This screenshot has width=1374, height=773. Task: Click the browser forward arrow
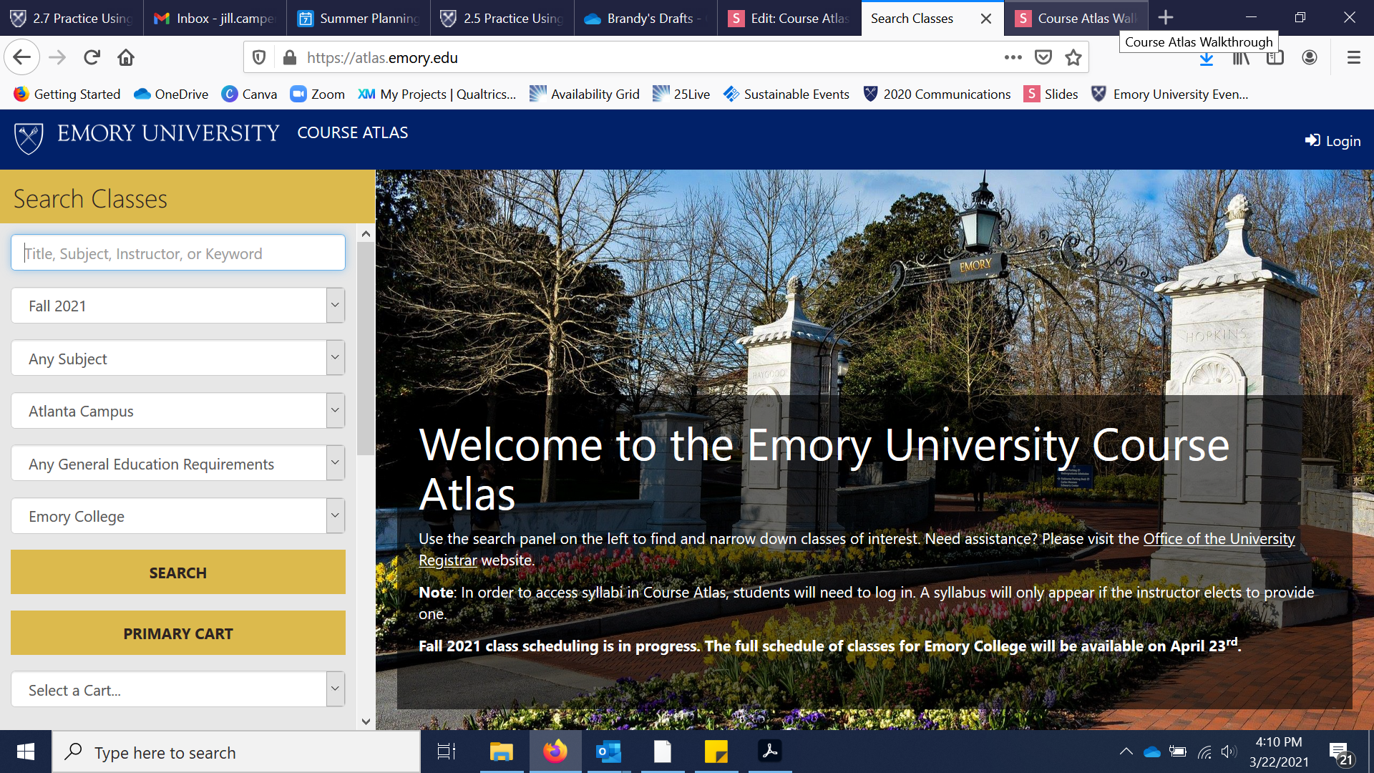pyautogui.click(x=57, y=57)
